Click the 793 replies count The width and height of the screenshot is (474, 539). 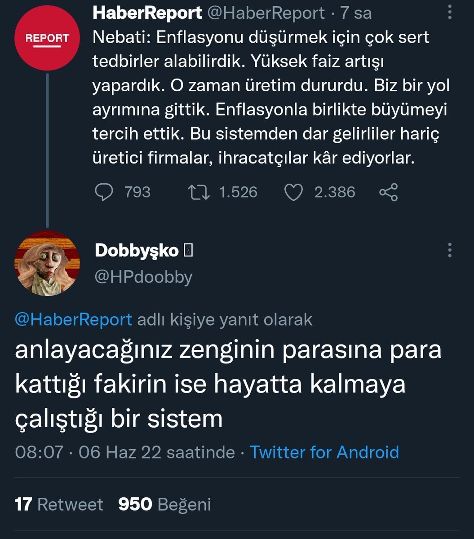pos(137,193)
